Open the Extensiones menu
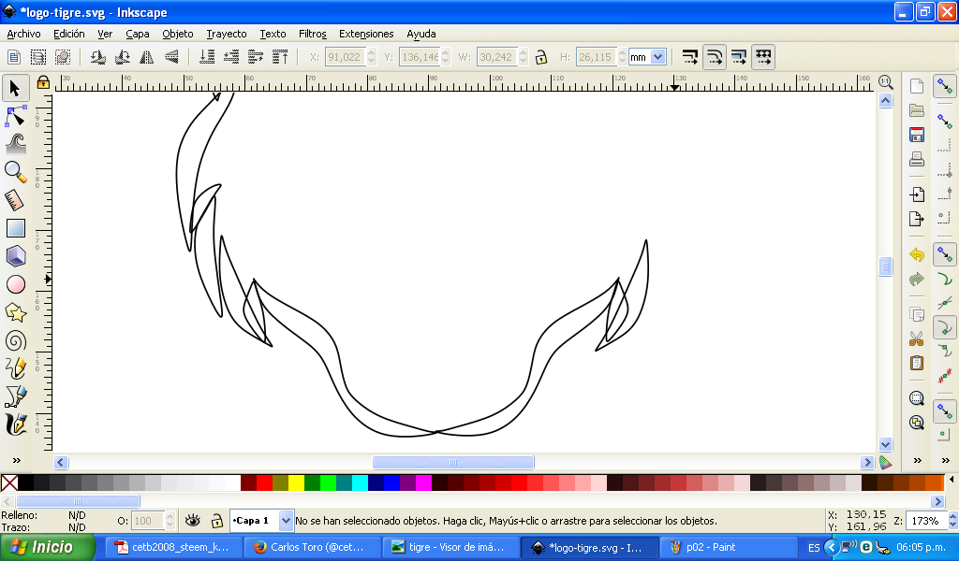Screen dimensions: 959x561 pyautogui.click(x=366, y=34)
